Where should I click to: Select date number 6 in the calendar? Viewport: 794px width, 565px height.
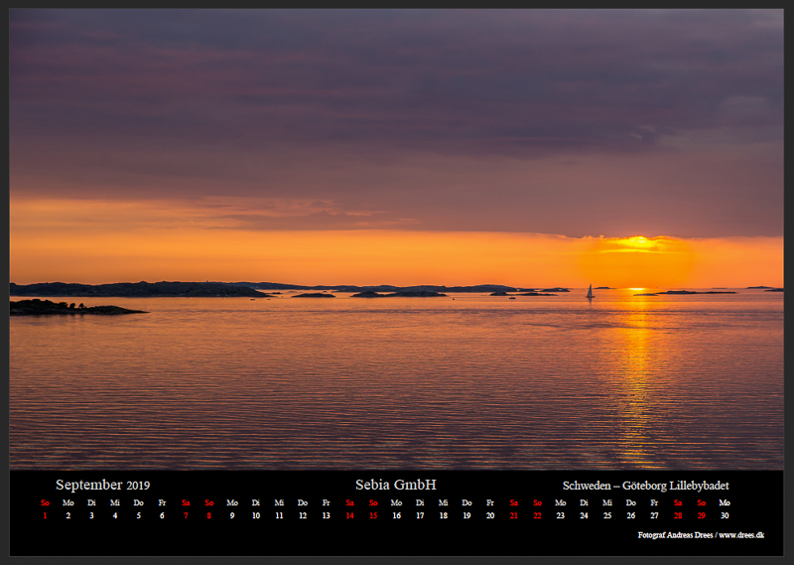click(162, 515)
